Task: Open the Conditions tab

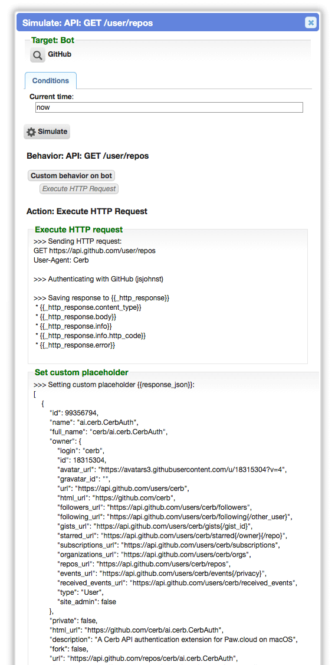Action: [51, 81]
